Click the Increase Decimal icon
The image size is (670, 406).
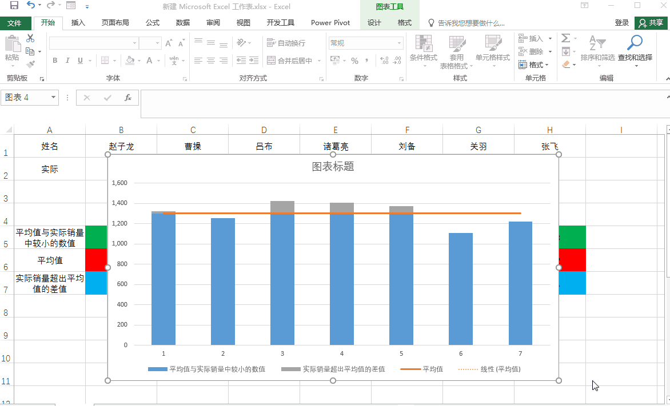(384, 61)
